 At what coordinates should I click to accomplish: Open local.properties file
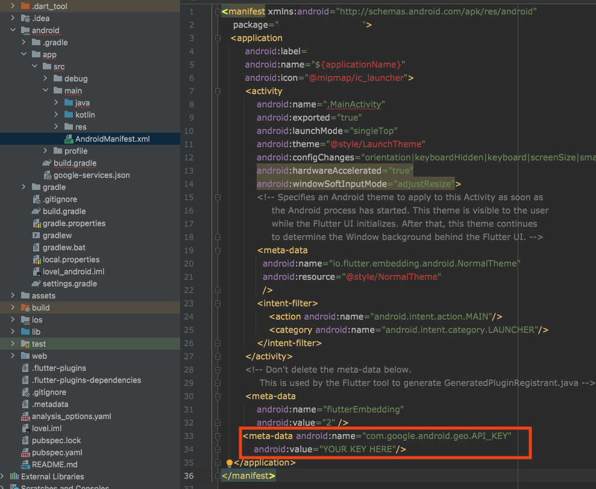click(x=71, y=259)
